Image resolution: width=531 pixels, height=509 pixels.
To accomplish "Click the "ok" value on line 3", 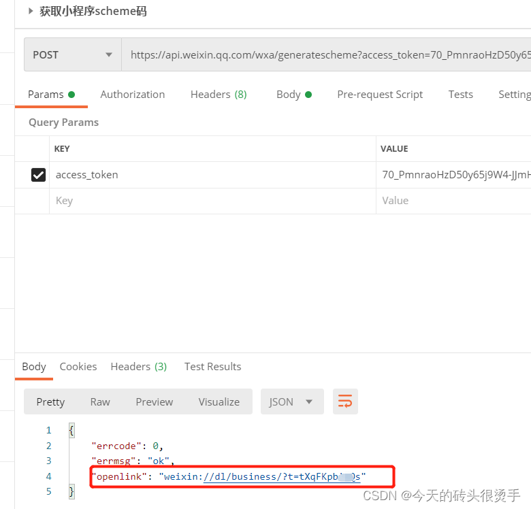I will pyautogui.click(x=158, y=461).
